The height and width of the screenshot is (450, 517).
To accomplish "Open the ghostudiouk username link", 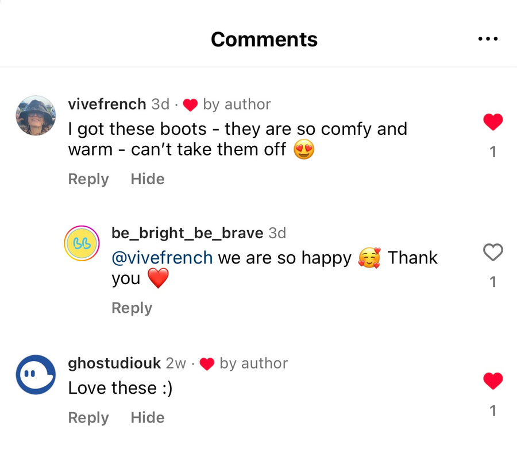I will (114, 363).
